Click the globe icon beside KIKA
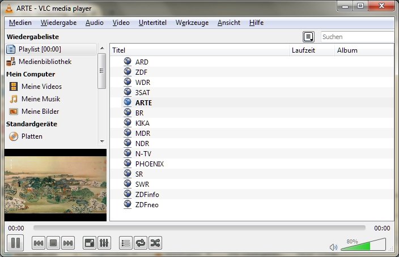 coord(128,122)
